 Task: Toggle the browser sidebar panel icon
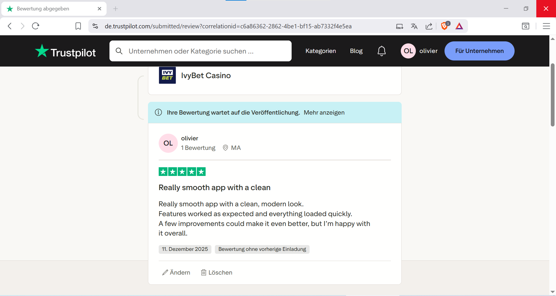pyautogui.click(x=526, y=26)
